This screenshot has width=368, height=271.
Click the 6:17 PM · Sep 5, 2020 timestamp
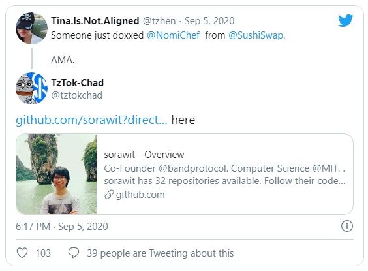pos(62,227)
